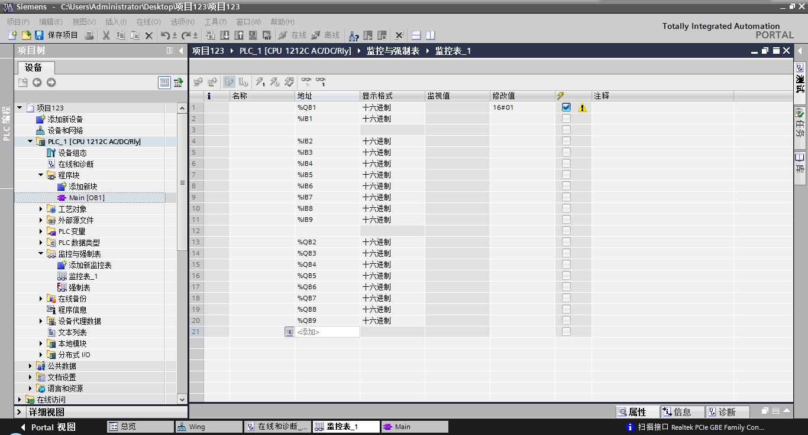The height and width of the screenshot is (435, 808).
Task: Open the 总览 overview button in the bottom bar
Action: pyautogui.click(x=140, y=427)
